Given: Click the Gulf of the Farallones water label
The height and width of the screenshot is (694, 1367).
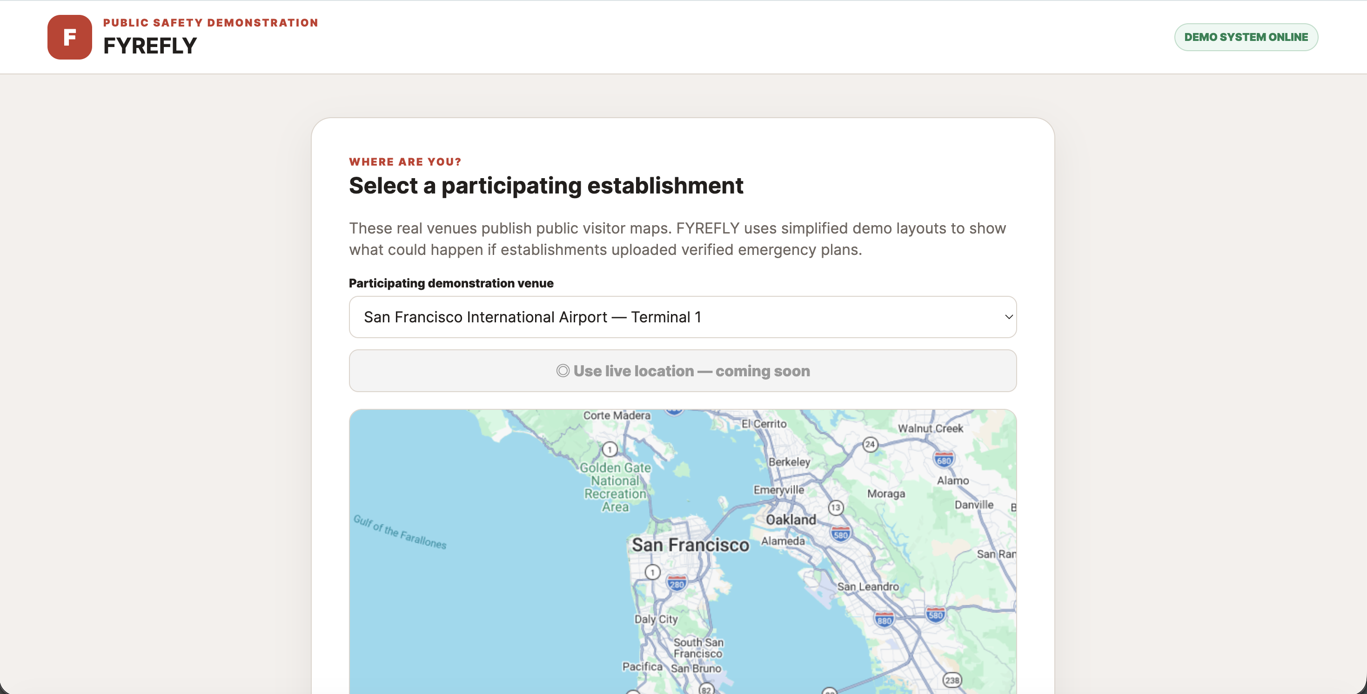Looking at the screenshot, I should 400,532.
